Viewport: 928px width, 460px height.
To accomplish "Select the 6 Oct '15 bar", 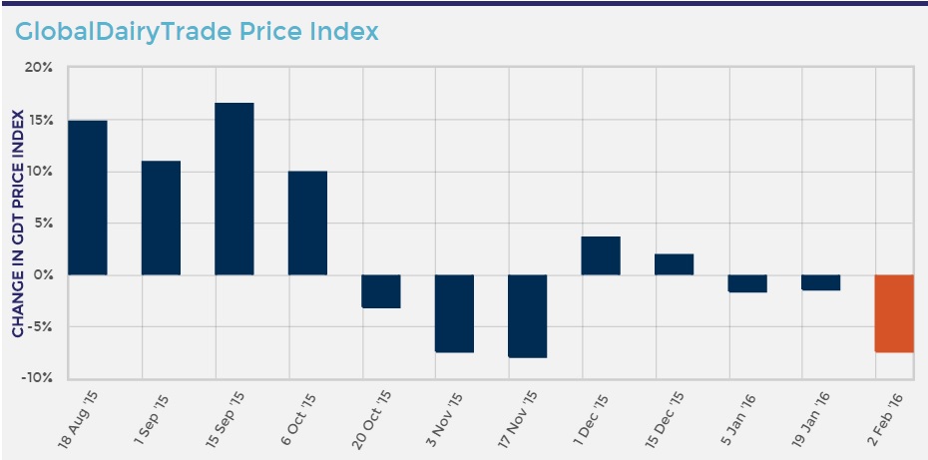I will tap(307, 223).
